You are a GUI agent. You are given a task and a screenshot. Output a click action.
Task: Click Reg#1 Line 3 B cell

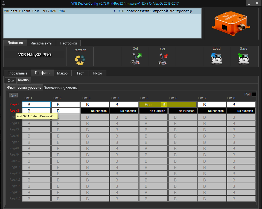point(95,104)
